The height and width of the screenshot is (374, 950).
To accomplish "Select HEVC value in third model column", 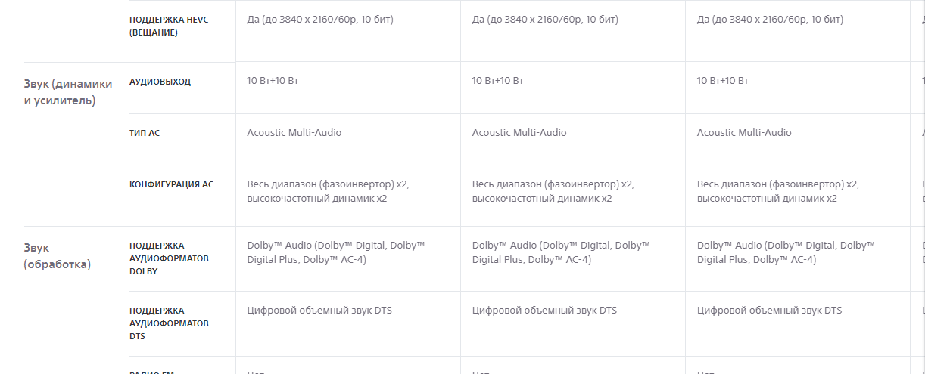I will point(770,20).
